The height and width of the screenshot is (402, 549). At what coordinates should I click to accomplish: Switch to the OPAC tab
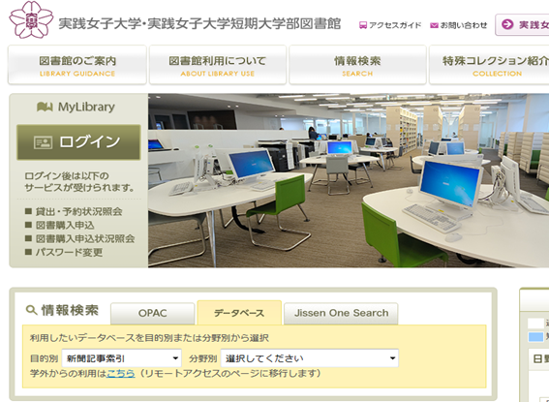pos(153,313)
